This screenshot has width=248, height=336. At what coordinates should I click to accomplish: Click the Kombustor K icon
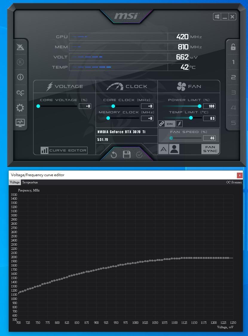[20, 62]
